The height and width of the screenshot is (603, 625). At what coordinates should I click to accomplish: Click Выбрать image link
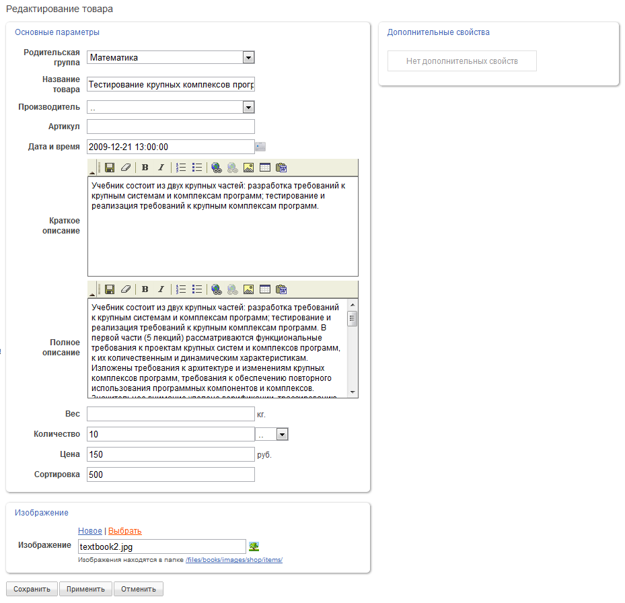click(124, 531)
